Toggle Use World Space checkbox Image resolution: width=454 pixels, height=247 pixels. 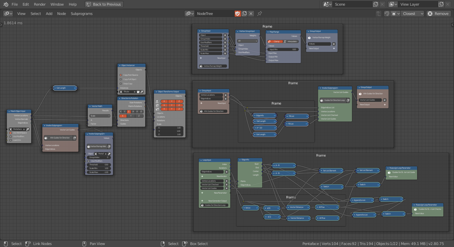10,133
